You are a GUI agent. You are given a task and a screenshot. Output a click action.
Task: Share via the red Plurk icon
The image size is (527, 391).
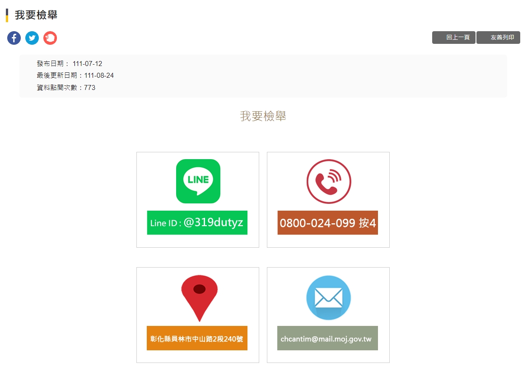tap(50, 38)
